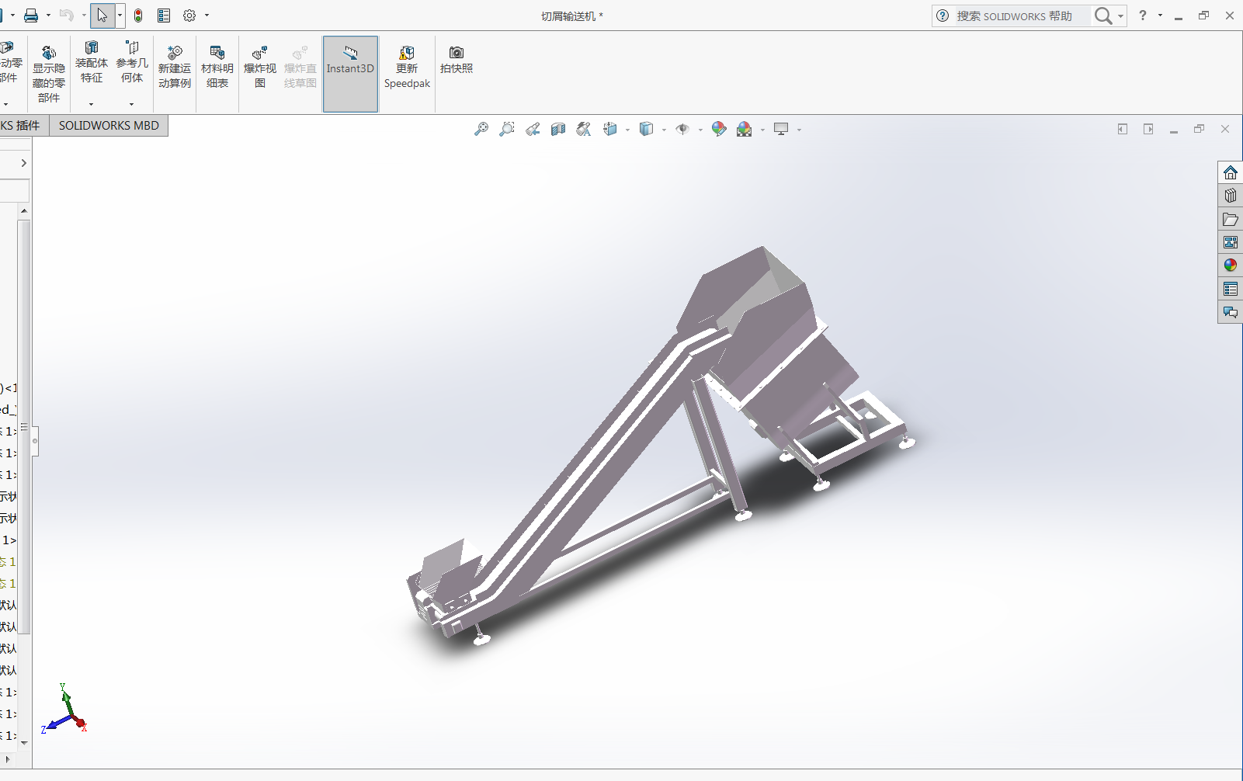Click the 更新 Speedpak button
The height and width of the screenshot is (781, 1243).
[x=407, y=68]
